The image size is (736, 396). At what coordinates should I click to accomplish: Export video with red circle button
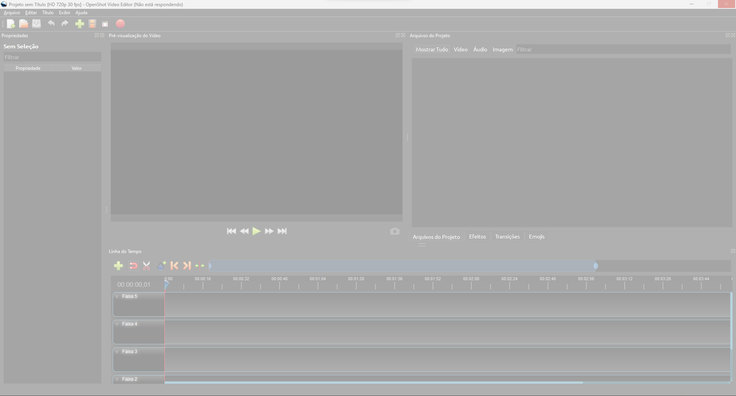(x=120, y=24)
